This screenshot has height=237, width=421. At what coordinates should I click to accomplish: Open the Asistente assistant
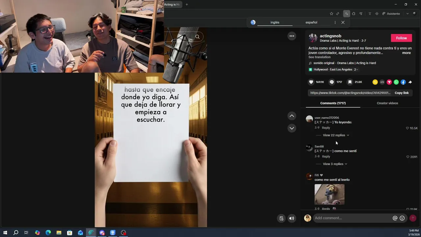tap(391, 13)
